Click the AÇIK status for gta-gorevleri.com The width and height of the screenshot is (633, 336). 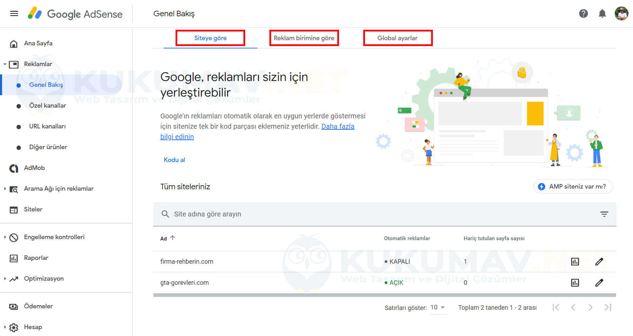394,283
